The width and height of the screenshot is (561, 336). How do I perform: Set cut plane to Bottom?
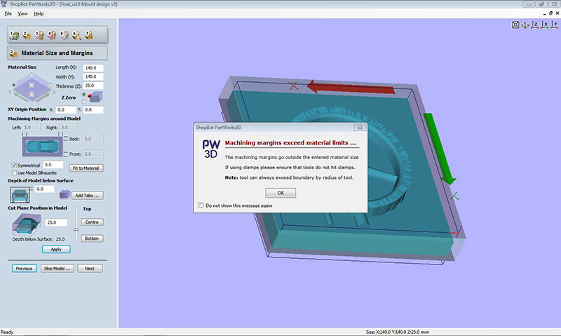pyautogui.click(x=92, y=238)
